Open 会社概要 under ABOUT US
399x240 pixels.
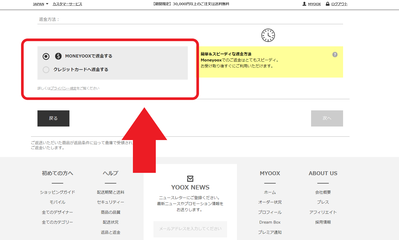click(x=323, y=192)
